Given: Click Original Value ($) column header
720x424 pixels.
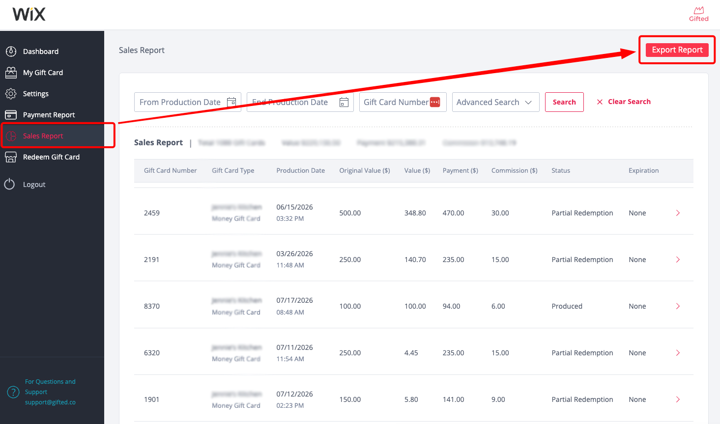Looking at the screenshot, I should (365, 171).
